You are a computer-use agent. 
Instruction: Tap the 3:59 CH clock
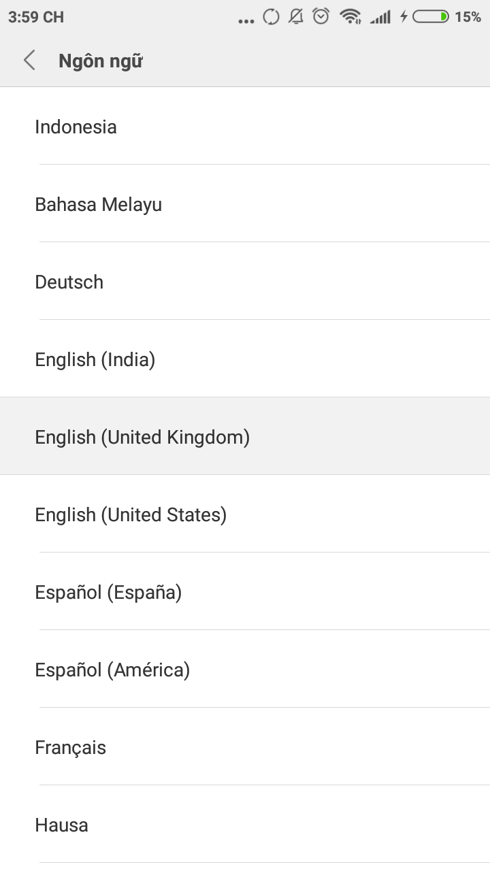click(x=36, y=17)
